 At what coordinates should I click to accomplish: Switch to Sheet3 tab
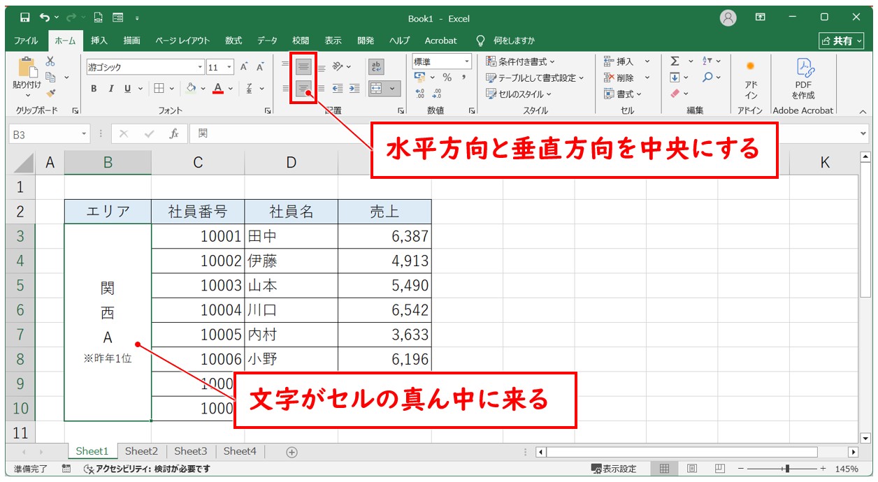click(191, 451)
